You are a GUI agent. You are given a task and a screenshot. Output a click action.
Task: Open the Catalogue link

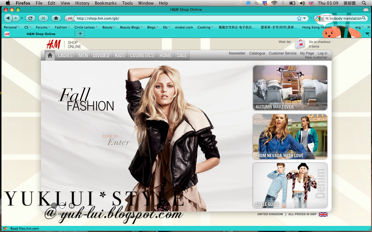[x=257, y=53]
